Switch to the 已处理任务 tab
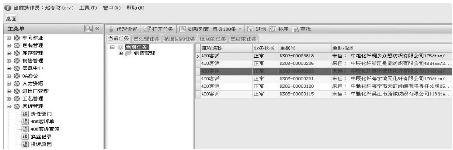This screenshot has height=150, width=453. pyautogui.click(x=147, y=39)
